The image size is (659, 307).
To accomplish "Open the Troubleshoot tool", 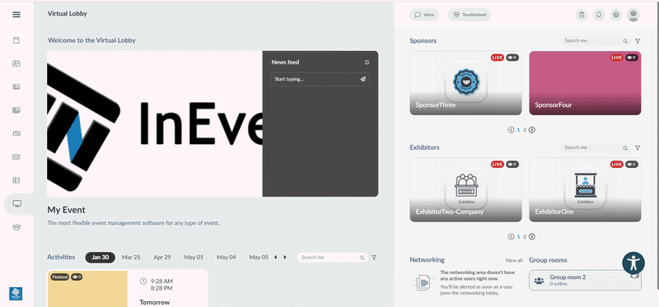I will tap(470, 15).
